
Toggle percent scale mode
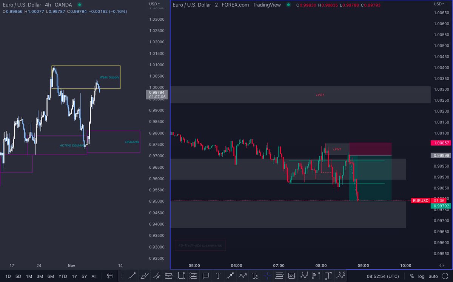click(x=411, y=276)
